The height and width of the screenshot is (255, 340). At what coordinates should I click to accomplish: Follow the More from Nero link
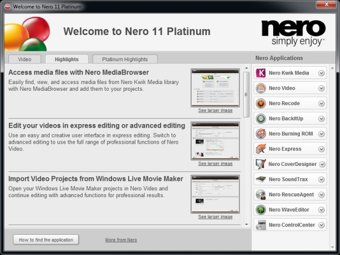pyautogui.click(x=121, y=240)
